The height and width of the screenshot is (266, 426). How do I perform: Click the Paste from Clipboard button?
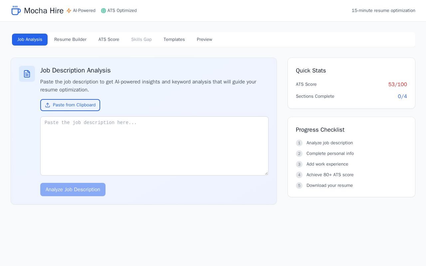[70, 105]
